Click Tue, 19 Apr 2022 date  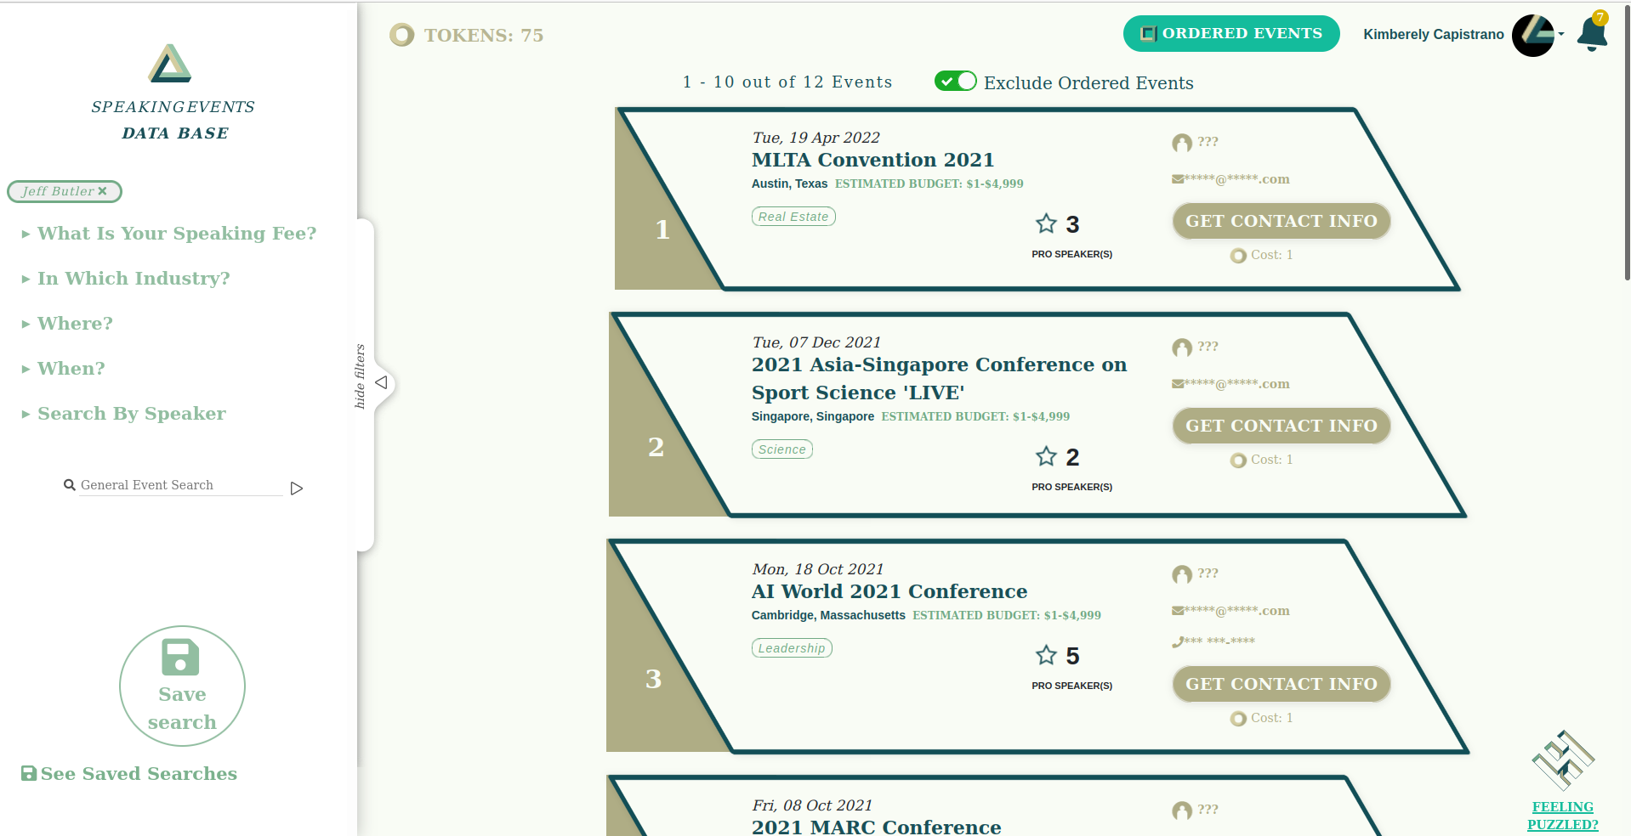(816, 138)
